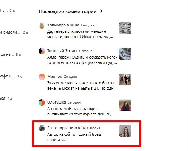Open long-haired girl article thumbnail
188x151 pixels.
[x=125, y=131]
